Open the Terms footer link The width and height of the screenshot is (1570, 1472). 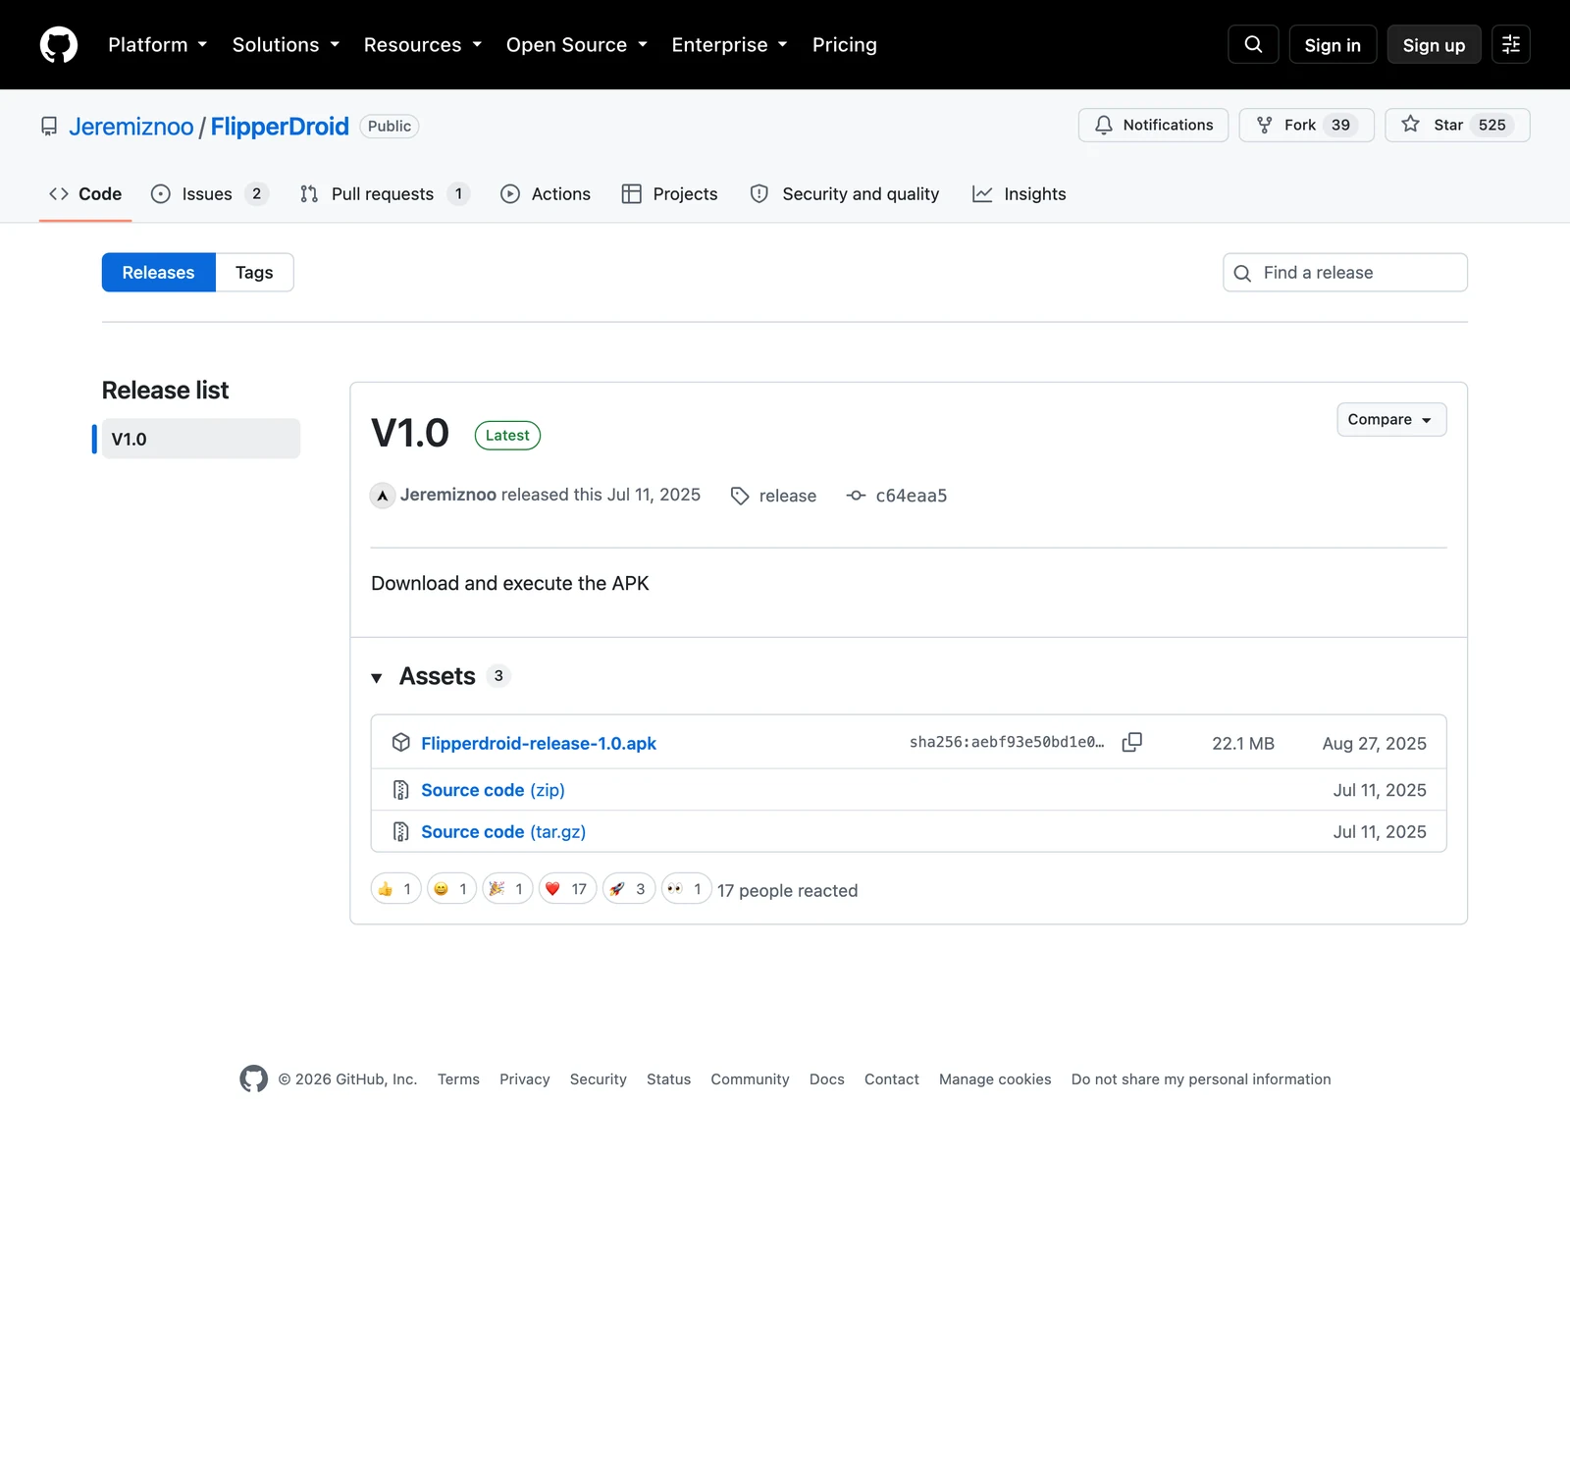(458, 1079)
